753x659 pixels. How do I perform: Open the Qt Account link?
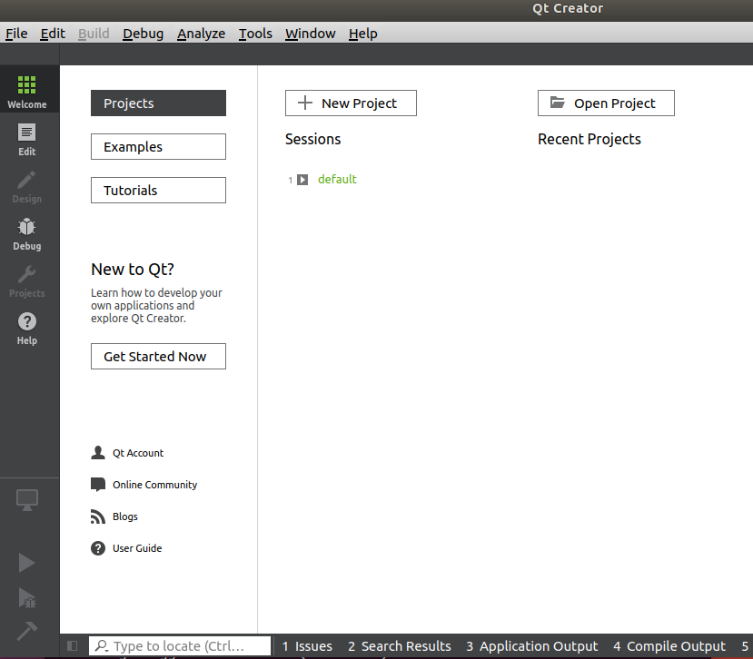tap(138, 453)
